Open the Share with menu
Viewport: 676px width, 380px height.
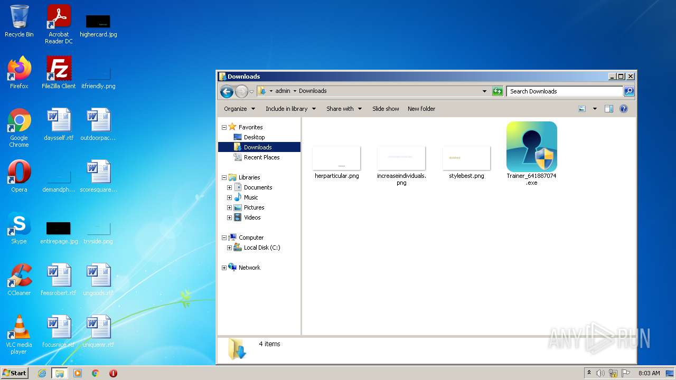(344, 109)
